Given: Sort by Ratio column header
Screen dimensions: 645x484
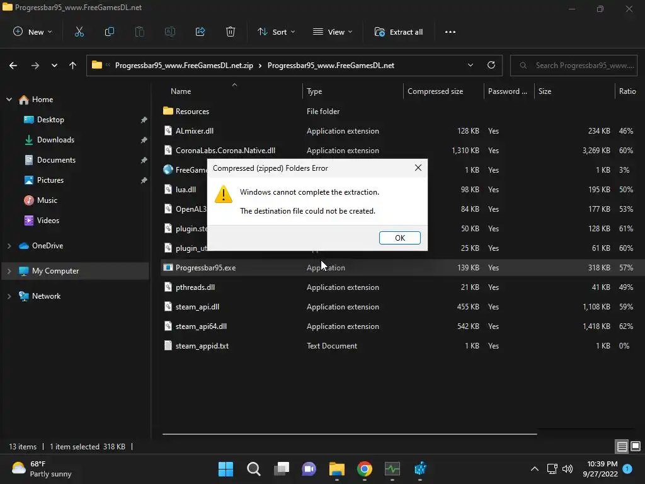Looking at the screenshot, I should point(628,91).
